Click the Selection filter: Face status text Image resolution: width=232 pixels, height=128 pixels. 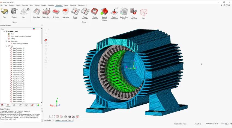pos(180,124)
